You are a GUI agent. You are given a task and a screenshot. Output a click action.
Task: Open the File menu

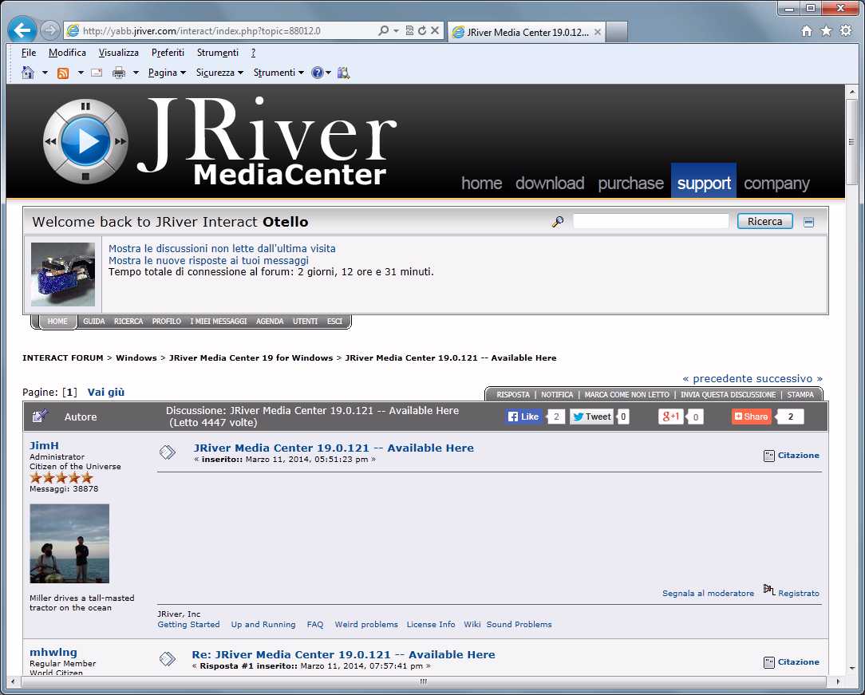point(29,53)
